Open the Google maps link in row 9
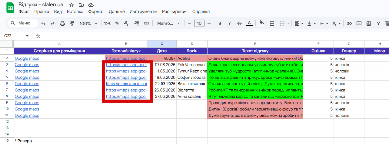The image size is (389, 144). (27, 103)
